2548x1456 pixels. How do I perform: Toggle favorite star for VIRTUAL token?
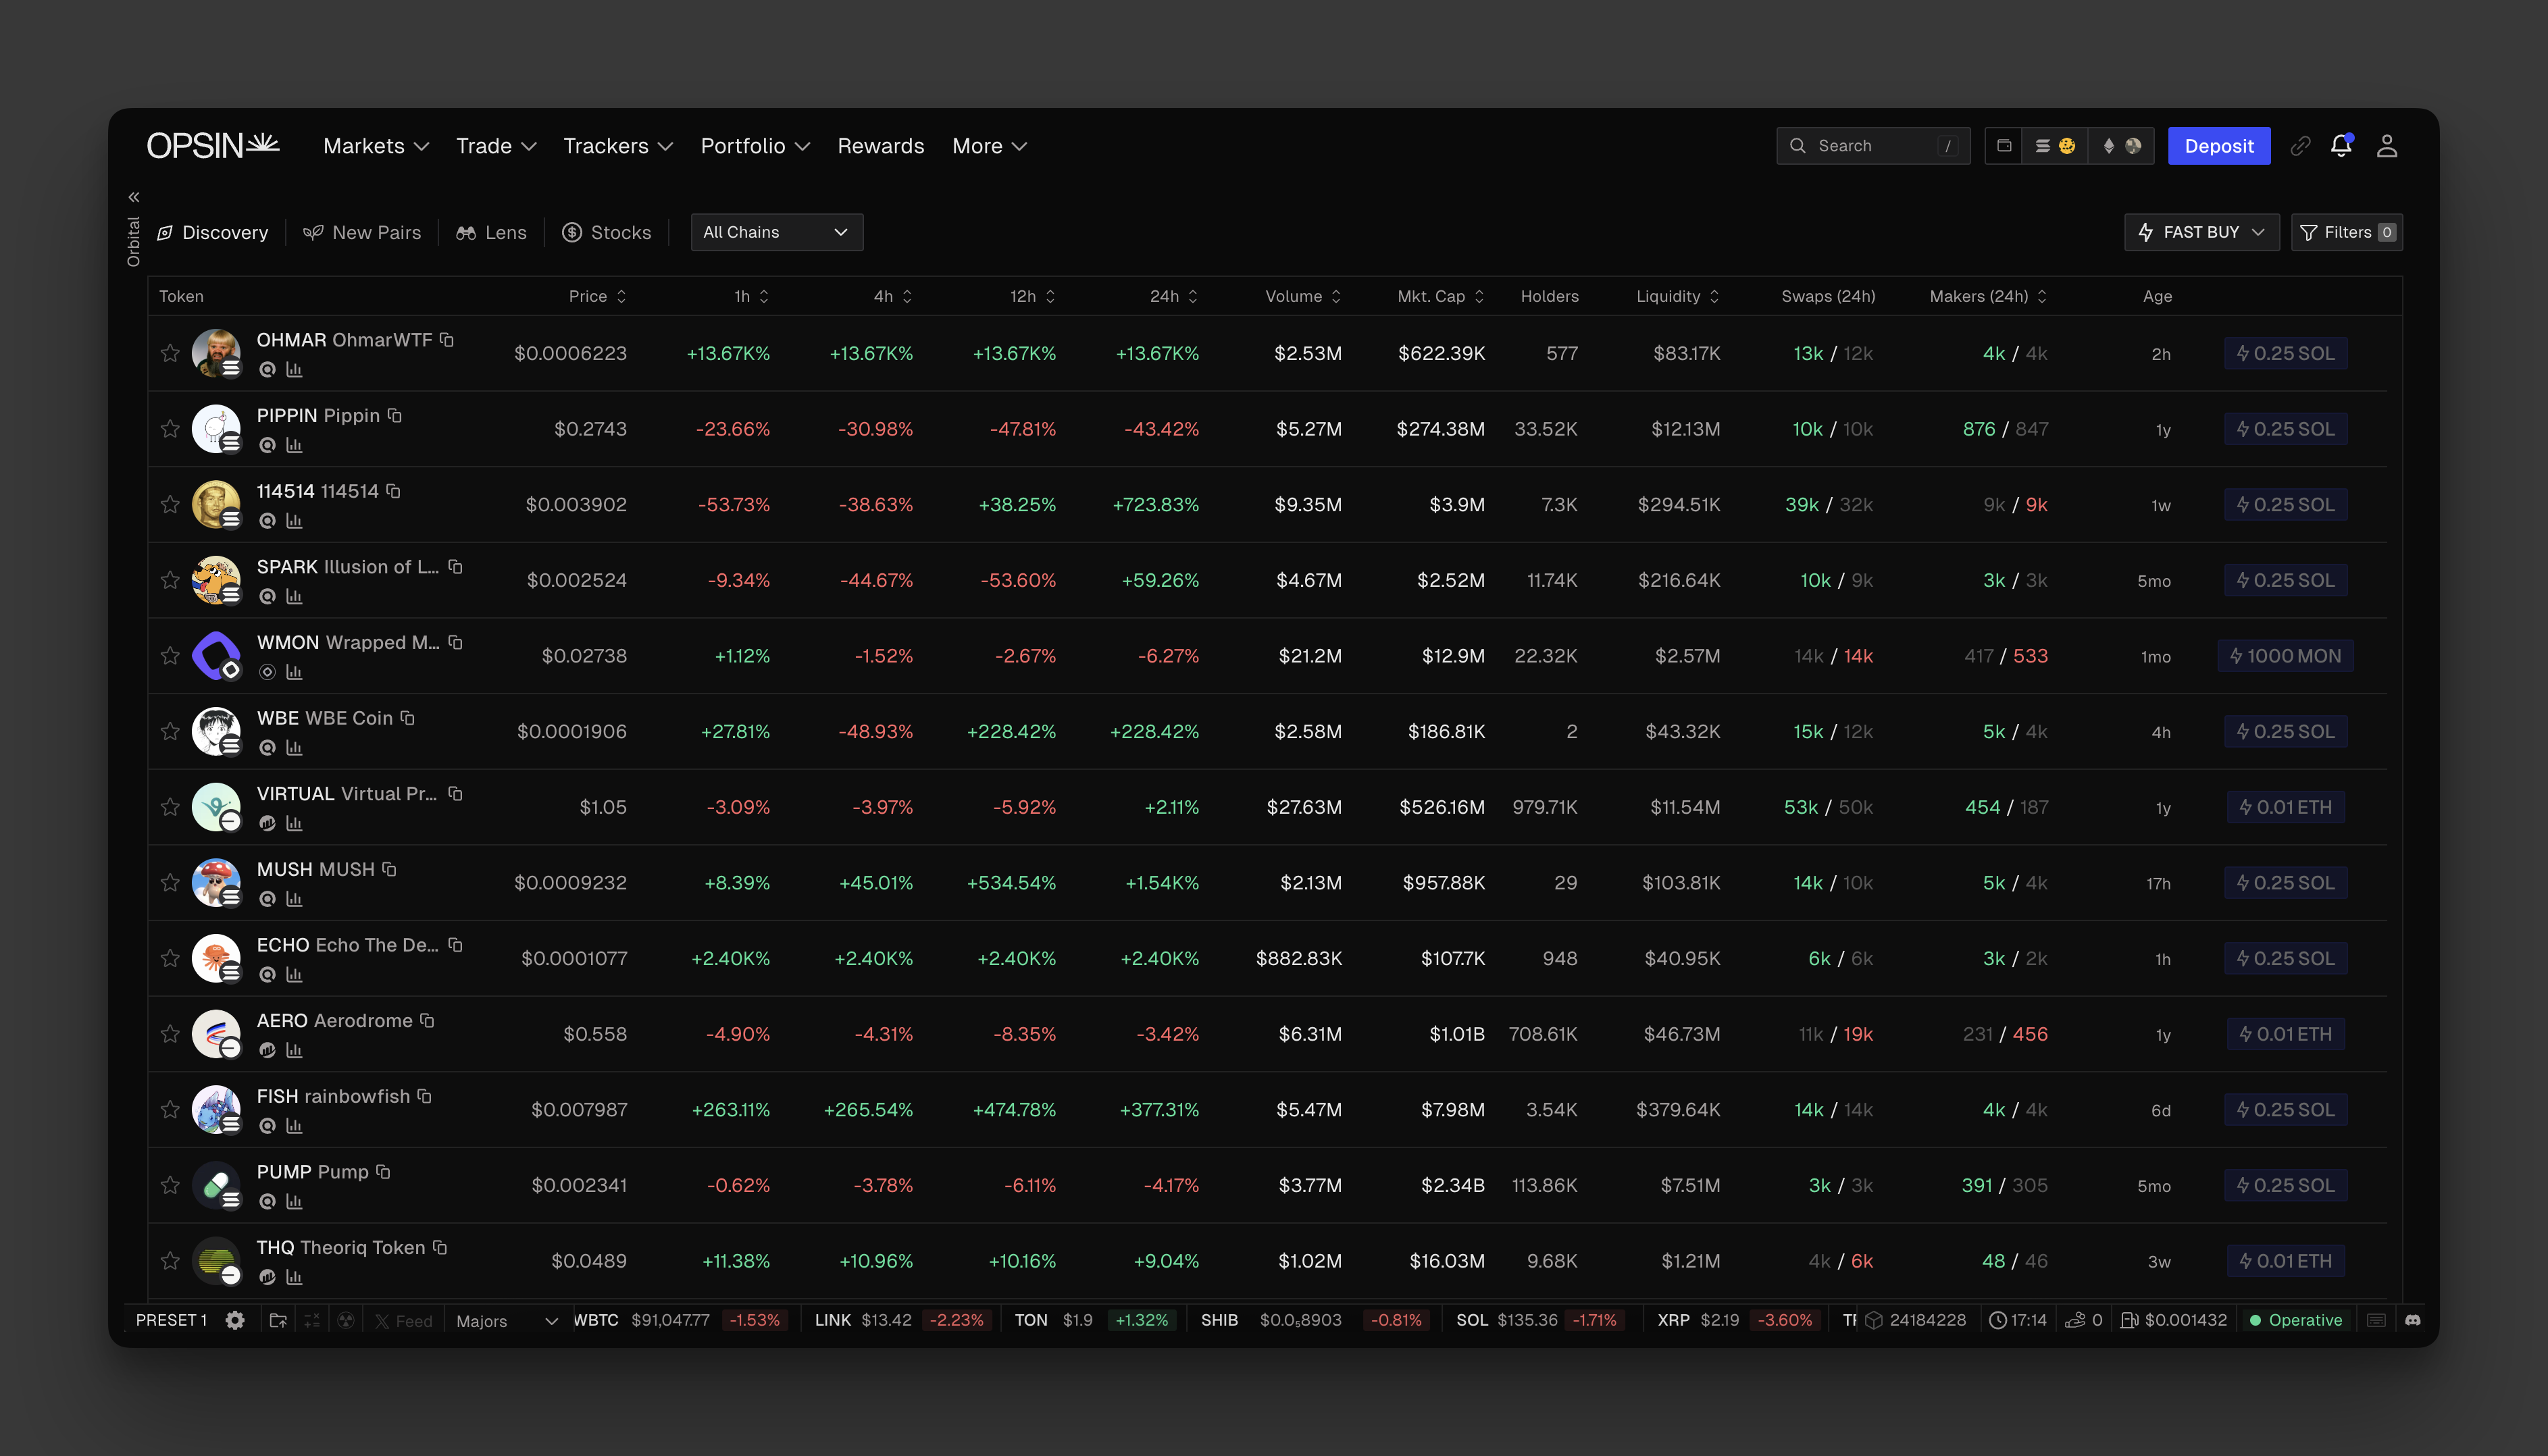[x=170, y=807]
